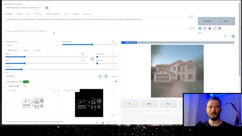Screen dimensions: 242x136
Task: Click the ControlNet camera webcam icon
Action: tap(103, 122)
